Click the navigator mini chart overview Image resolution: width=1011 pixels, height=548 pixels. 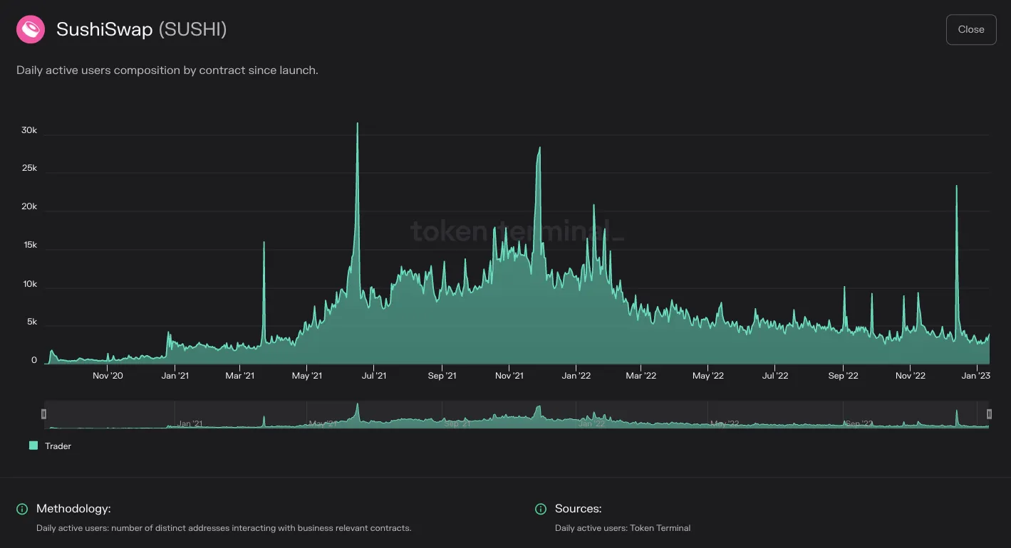click(517, 414)
